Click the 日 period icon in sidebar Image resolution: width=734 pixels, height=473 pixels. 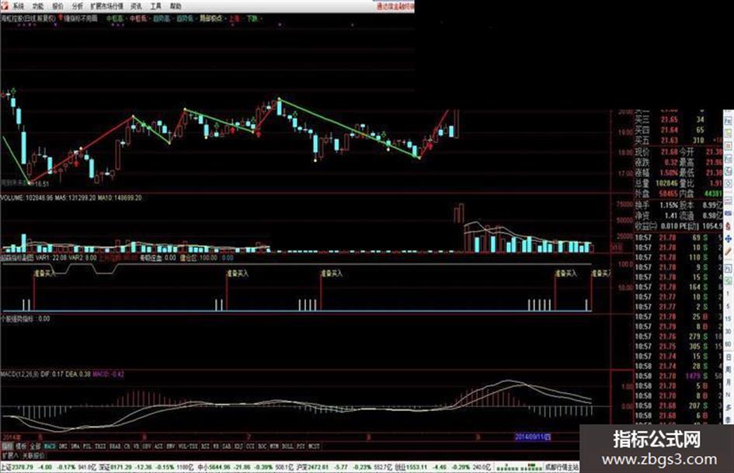tap(729, 356)
